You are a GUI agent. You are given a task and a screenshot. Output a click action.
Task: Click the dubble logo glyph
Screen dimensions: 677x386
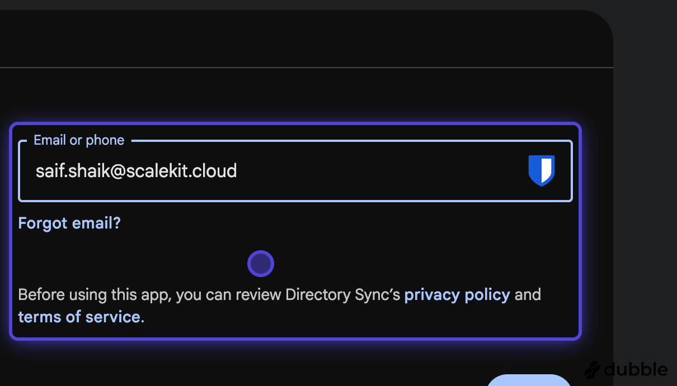click(x=593, y=370)
